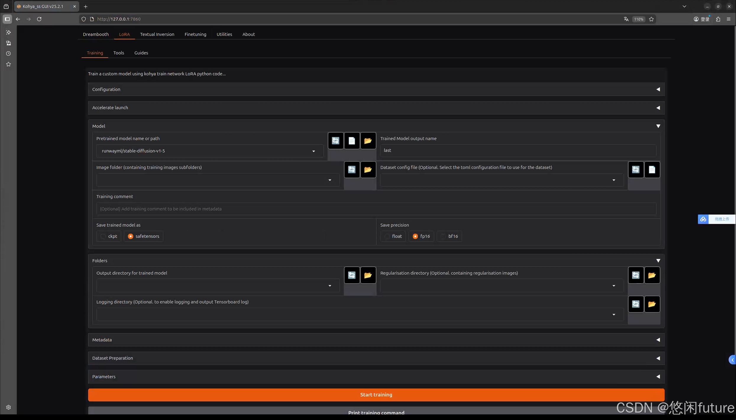Open folder browser for Image folder
The width and height of the screenshot is (736, 420).
[x=368, y=170]
